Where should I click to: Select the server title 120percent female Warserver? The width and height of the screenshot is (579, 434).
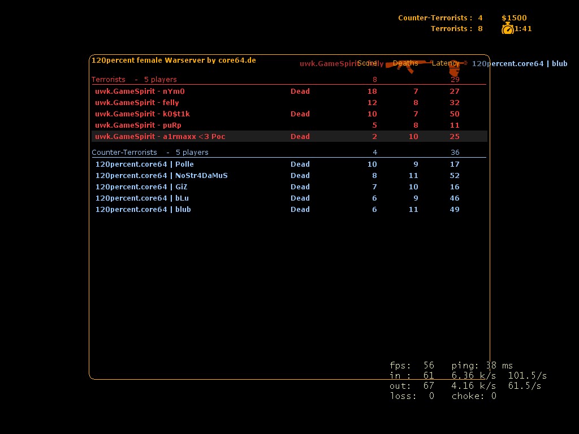(174, 60)
